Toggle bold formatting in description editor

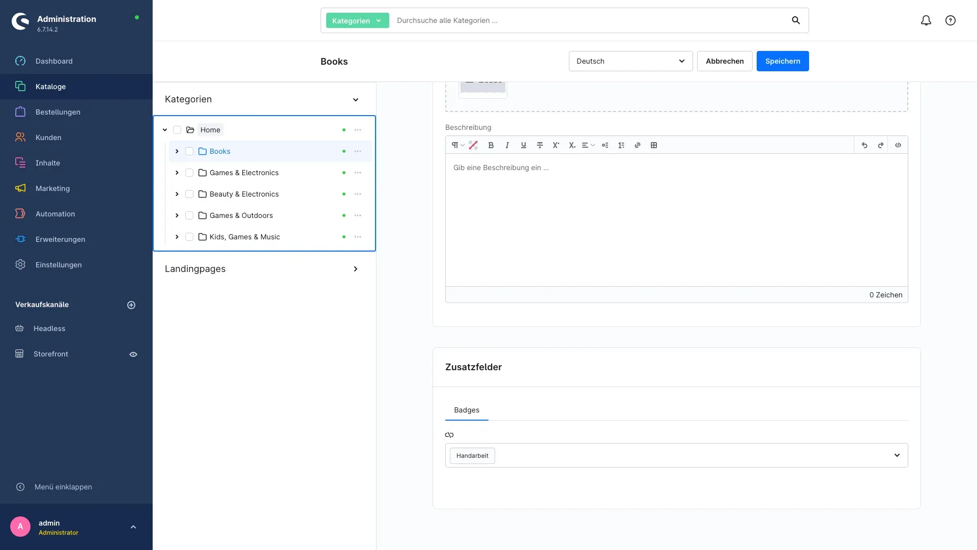click(x=491, y=145)
